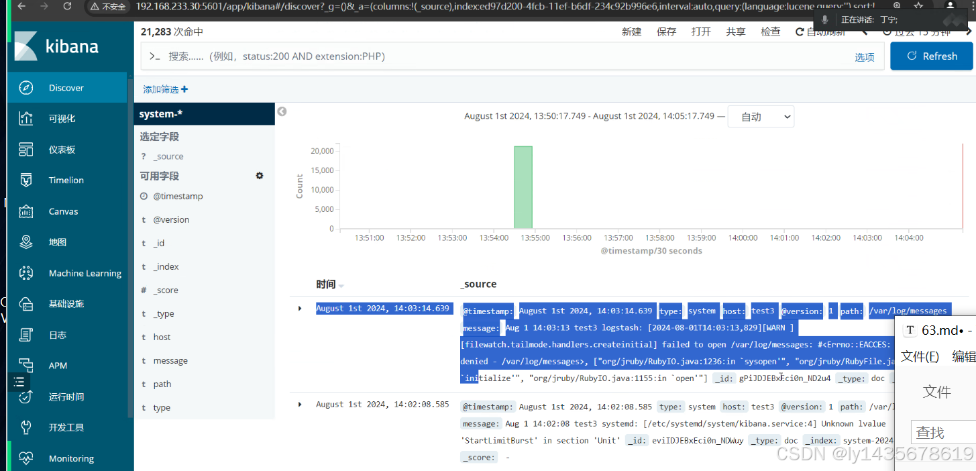976x471 pixels.
Task: Open the 可视化 chart icon in sidebar
Action: (x=26, y=119)
